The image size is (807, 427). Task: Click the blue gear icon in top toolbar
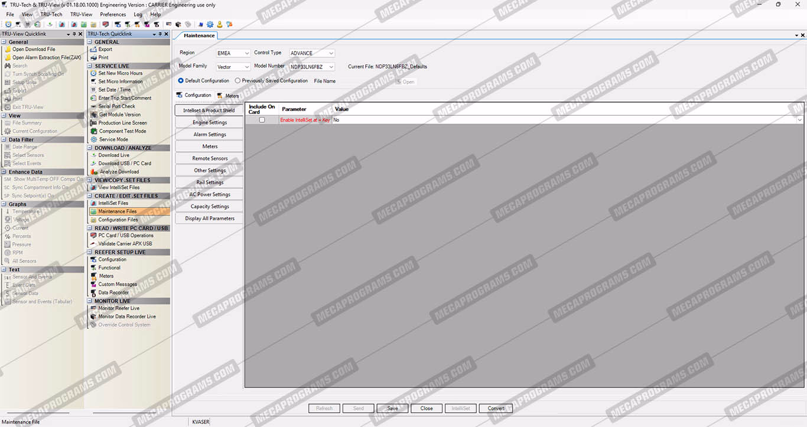click(x=210, y=24)
